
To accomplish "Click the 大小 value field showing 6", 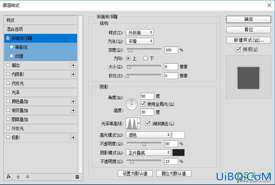I will tap(171, 67).
